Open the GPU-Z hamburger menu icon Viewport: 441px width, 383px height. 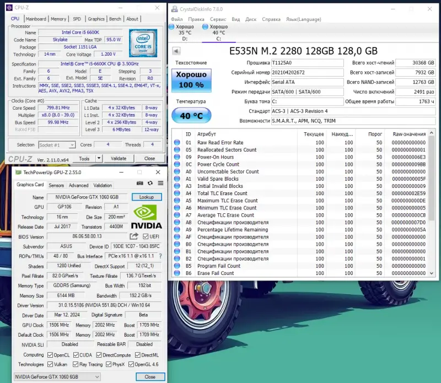[x=160, y=184]
